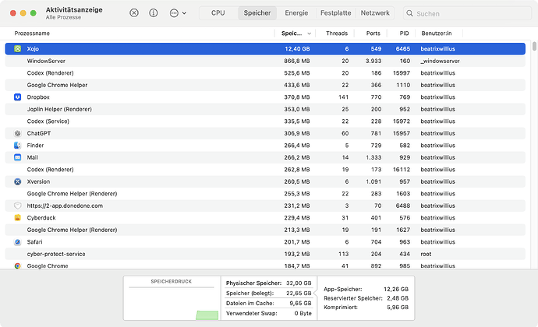
Task: Select the Joplin Helper (Renderer) process
Action: (265, 109)
